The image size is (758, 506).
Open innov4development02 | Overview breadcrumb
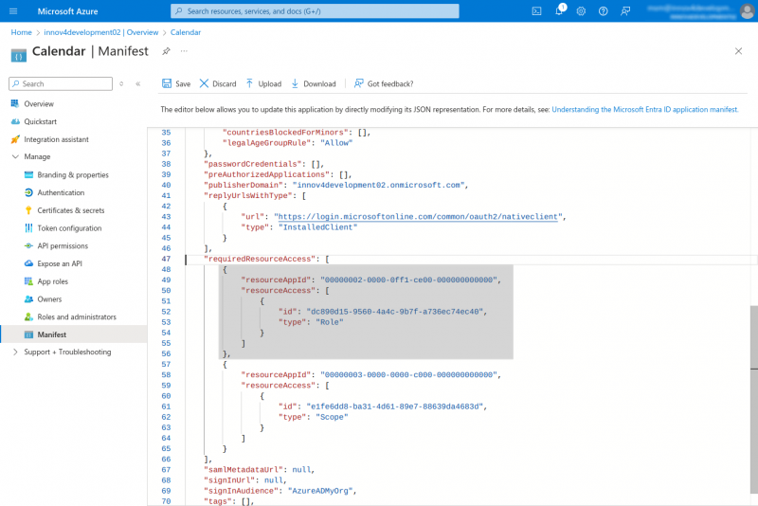click(101, 32)
